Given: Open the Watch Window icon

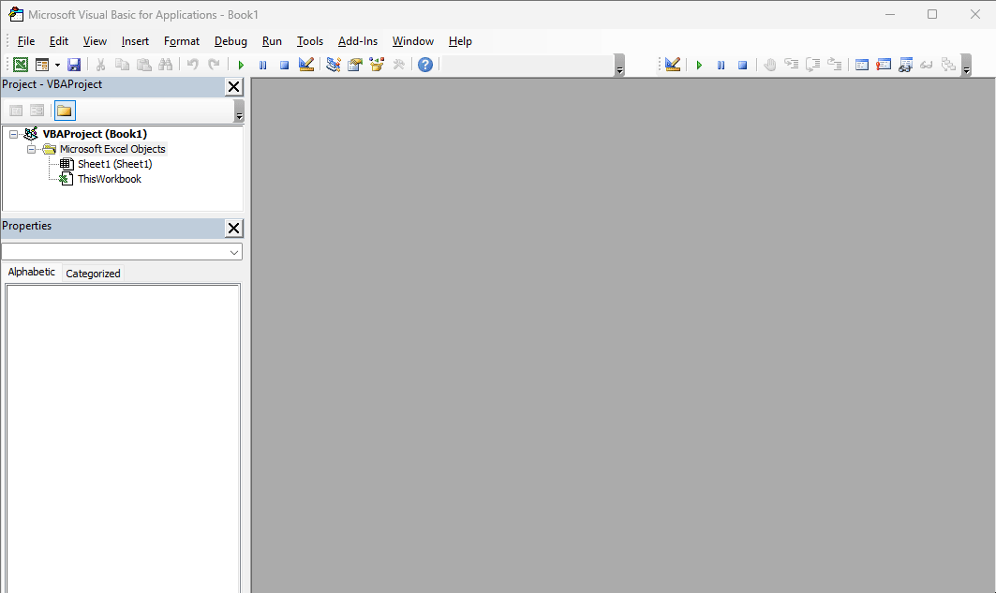Looking at the screenshot, I should click(905, 65).
